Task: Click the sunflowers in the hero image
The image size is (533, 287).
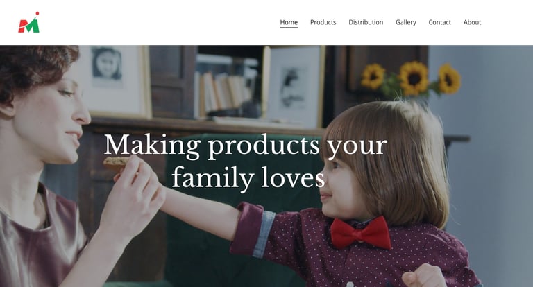Action: 411,78
